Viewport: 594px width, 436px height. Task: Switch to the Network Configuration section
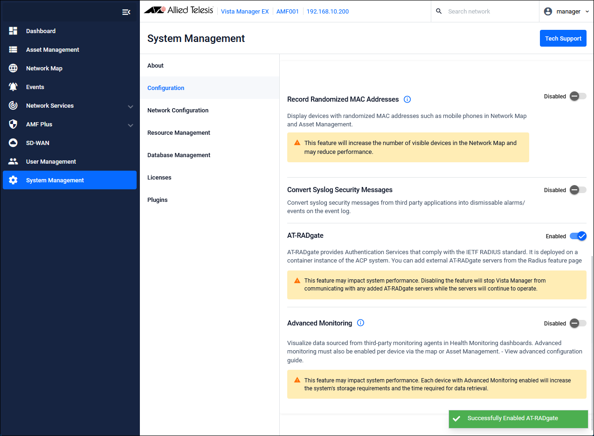(178, 111)
